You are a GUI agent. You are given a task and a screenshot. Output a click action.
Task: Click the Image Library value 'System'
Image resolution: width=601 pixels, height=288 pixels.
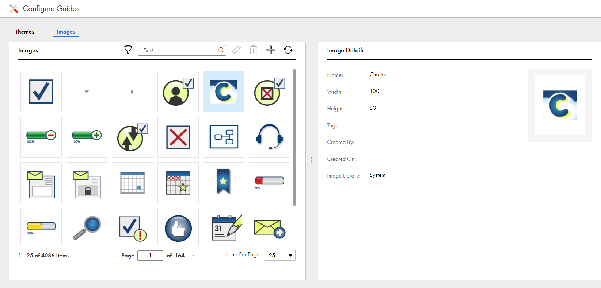(377, 175)
